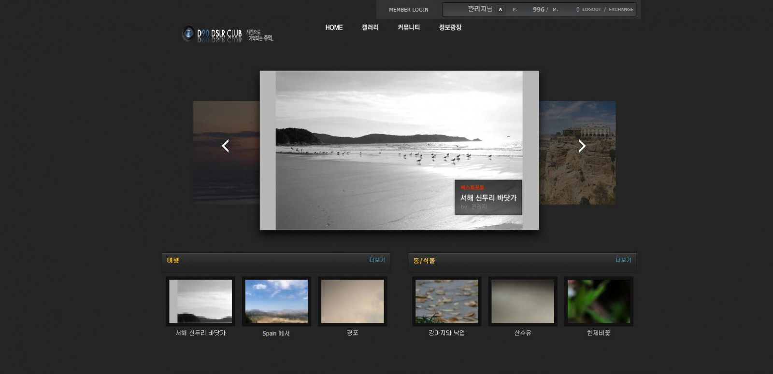Open the EXCHANGE link

pyautogui.click(x=621, y=10)
